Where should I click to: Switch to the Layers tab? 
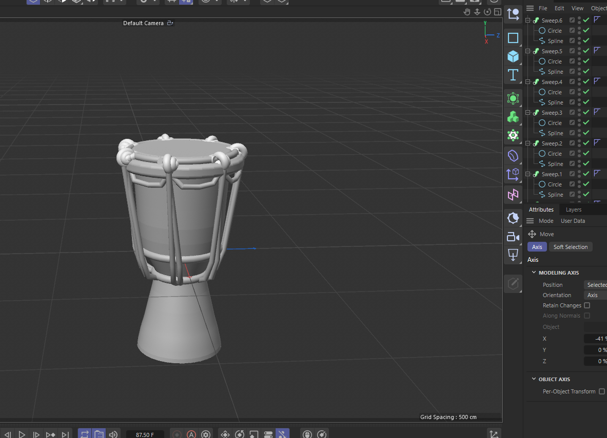573,209
